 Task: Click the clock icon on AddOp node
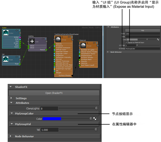pos(43,39)
